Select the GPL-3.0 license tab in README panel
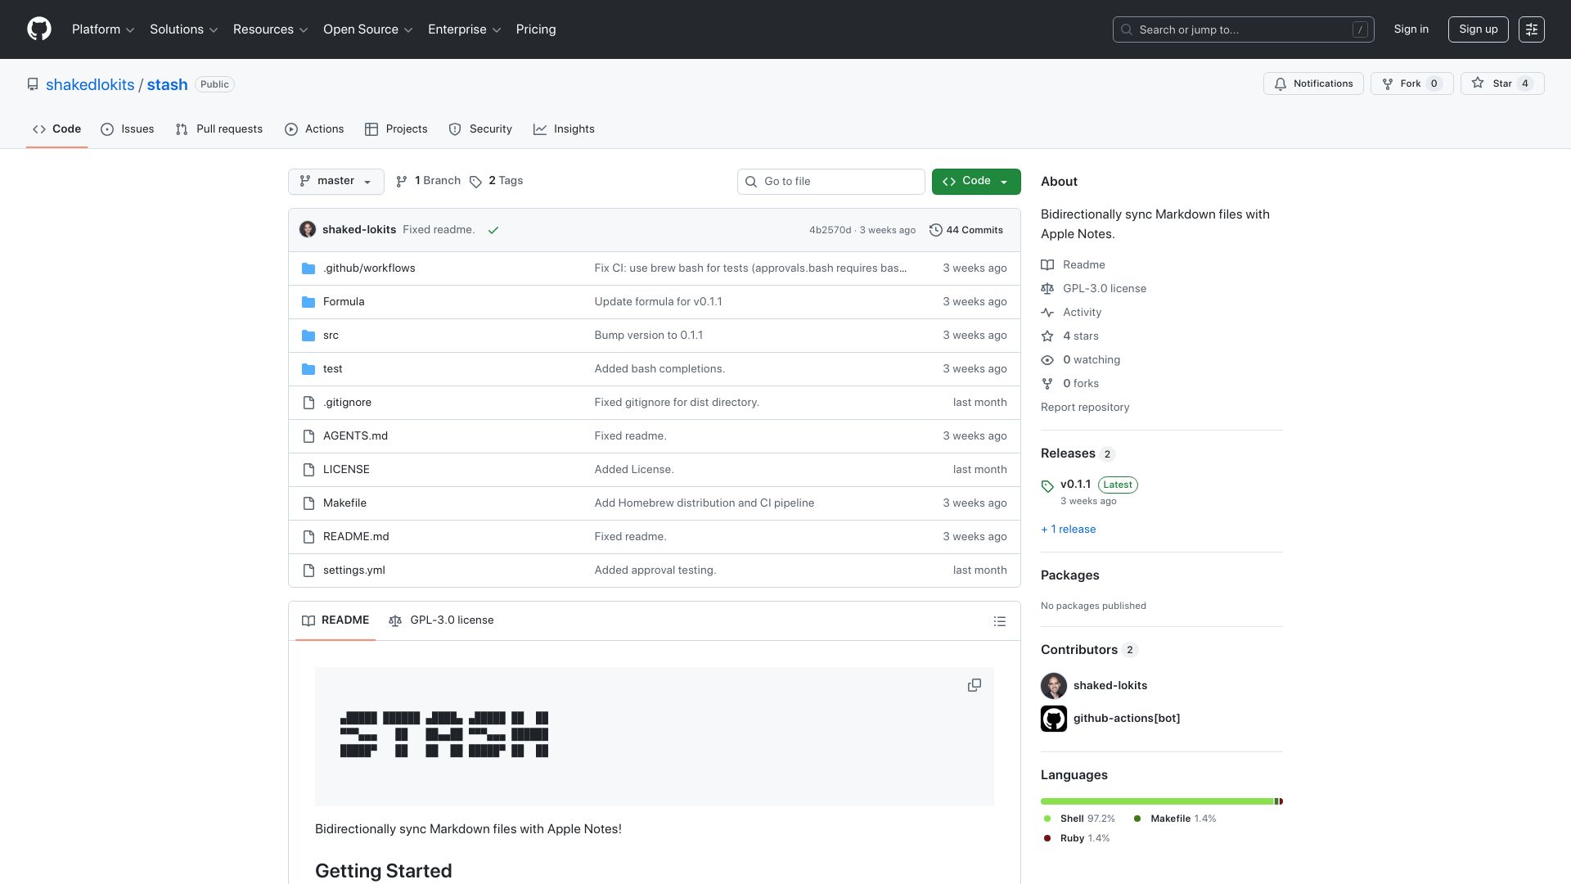Viewport: 1571px width, 884px height. pyautogui.click(x=441, y=620)
